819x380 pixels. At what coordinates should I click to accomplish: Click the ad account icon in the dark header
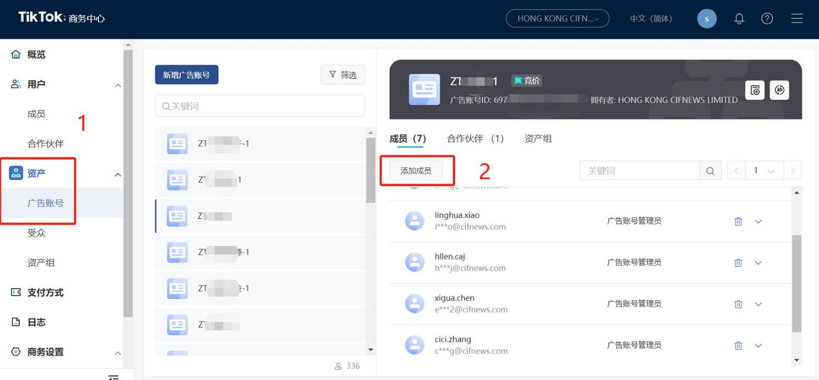pyautogui.click(x=425, y=90)
